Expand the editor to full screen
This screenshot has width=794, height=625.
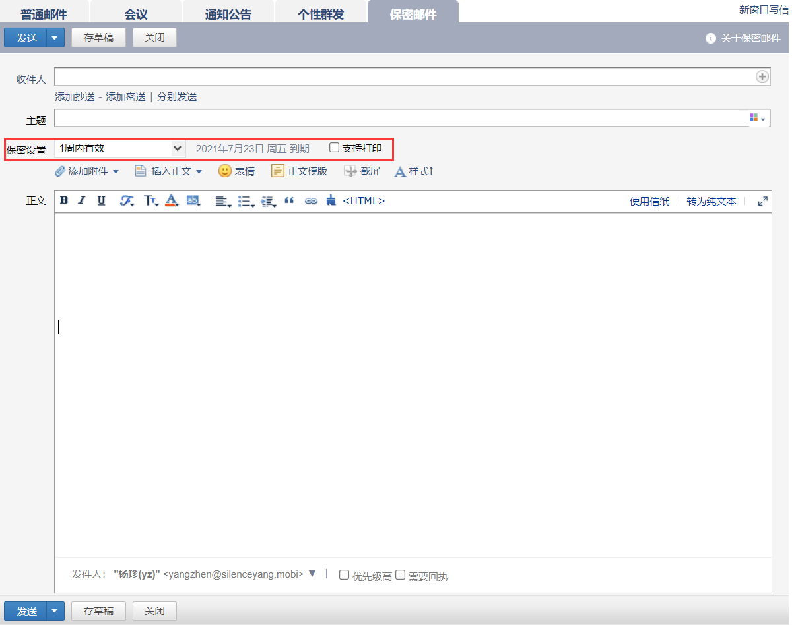click(763, 202)
